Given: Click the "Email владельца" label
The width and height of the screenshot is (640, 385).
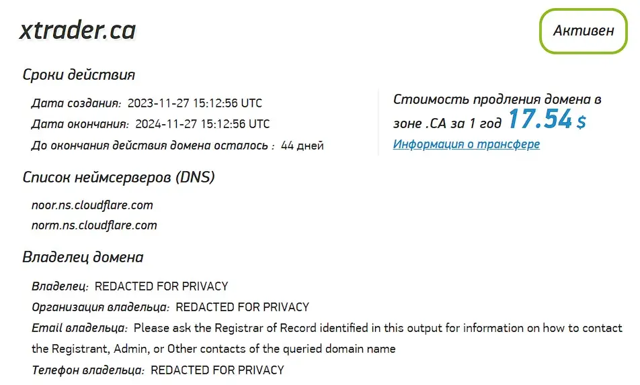Looking at the screenshot, I should pyautogui.click(x=79, y=328).
